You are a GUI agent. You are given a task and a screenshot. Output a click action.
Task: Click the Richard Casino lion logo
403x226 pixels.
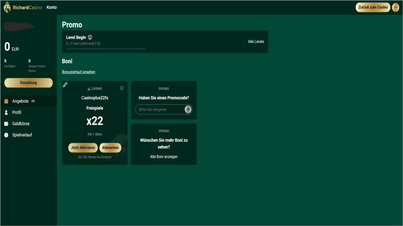coord(7,7)
